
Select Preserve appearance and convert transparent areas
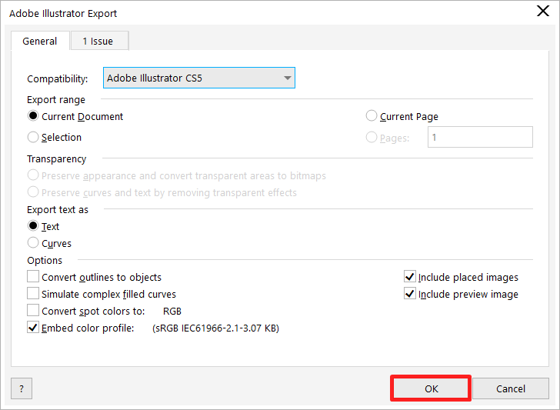[x=33, y=175]
